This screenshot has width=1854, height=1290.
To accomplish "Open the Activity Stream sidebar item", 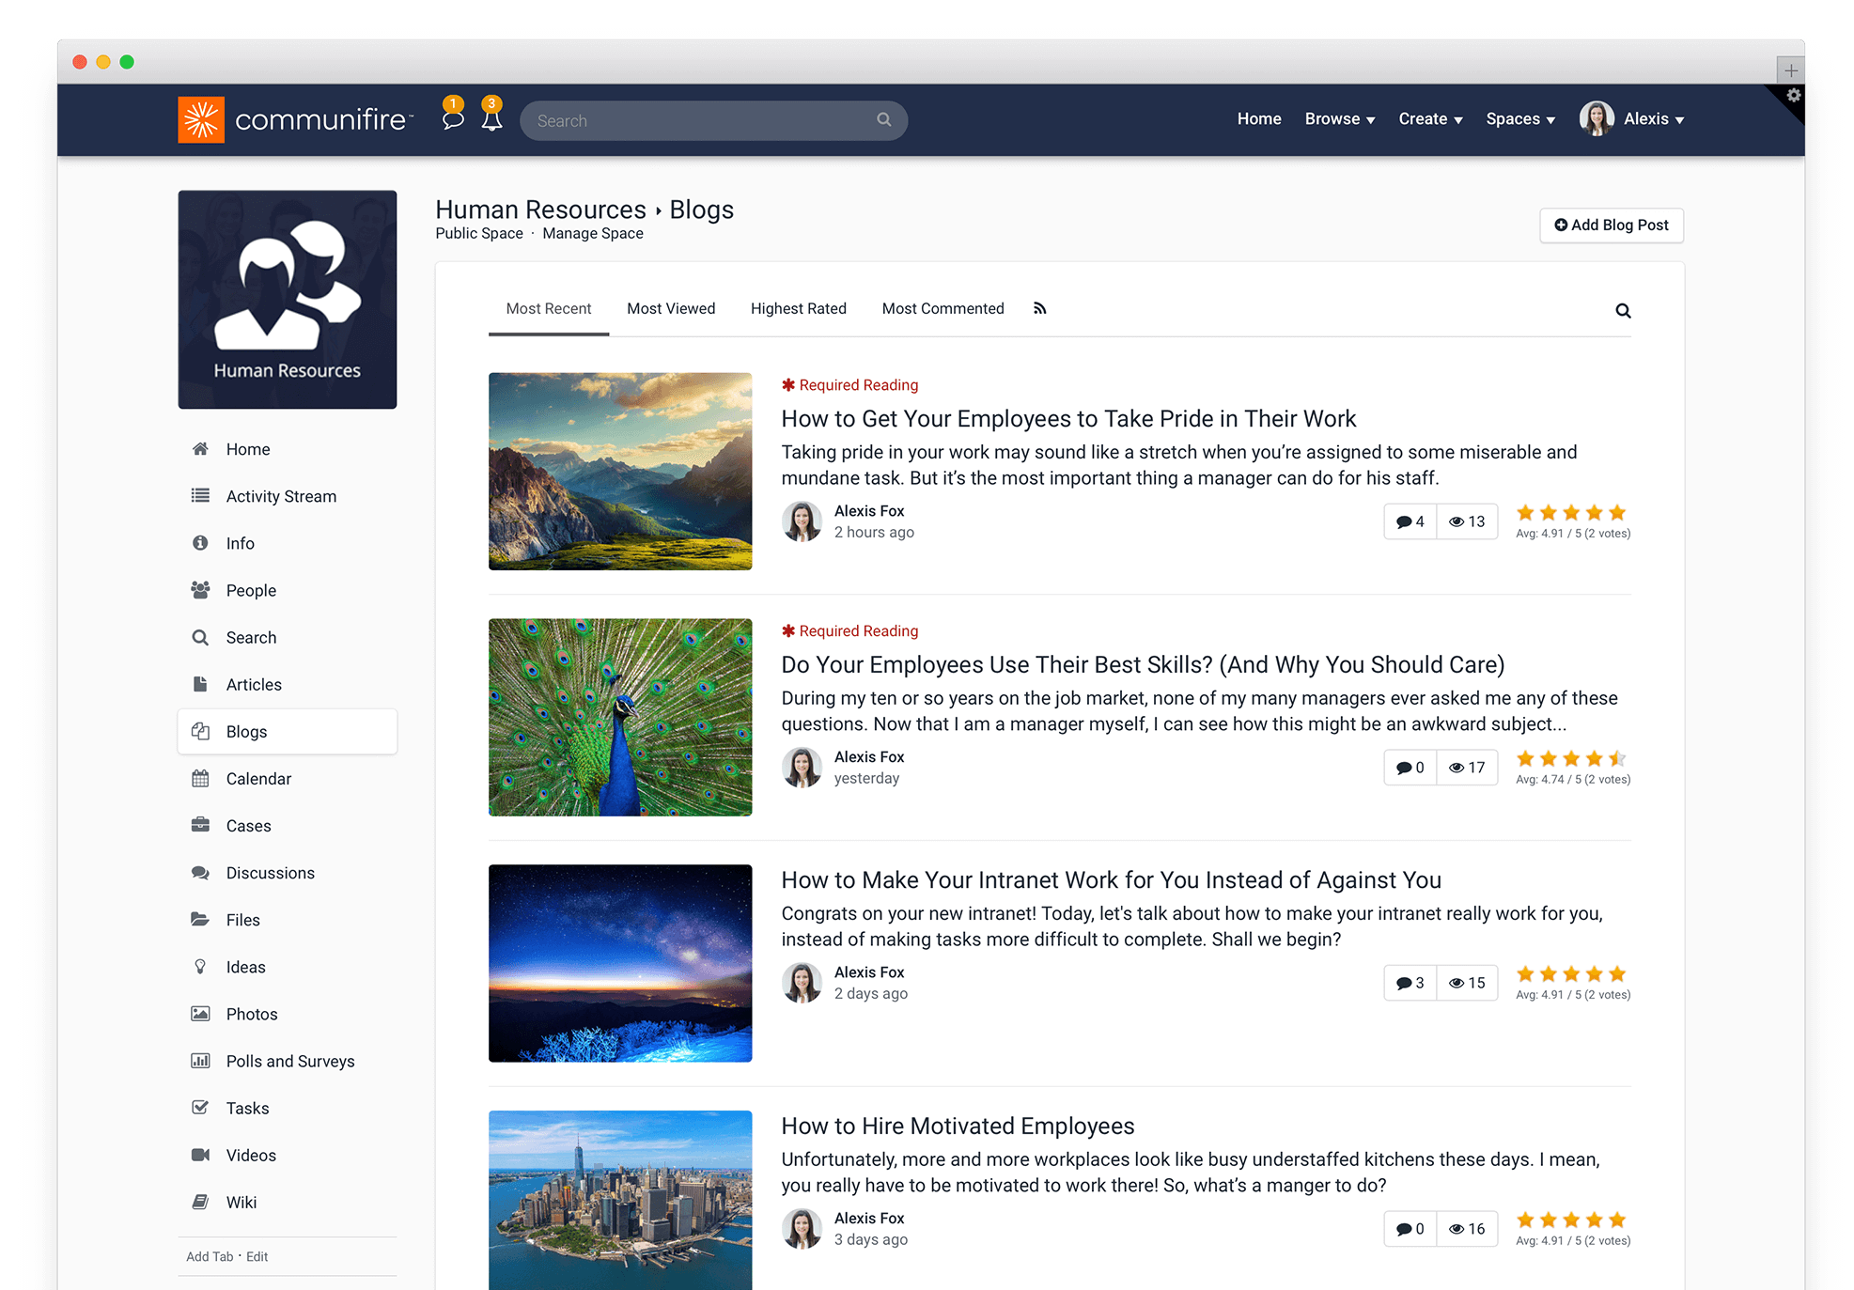I will (x=280, y=496).
